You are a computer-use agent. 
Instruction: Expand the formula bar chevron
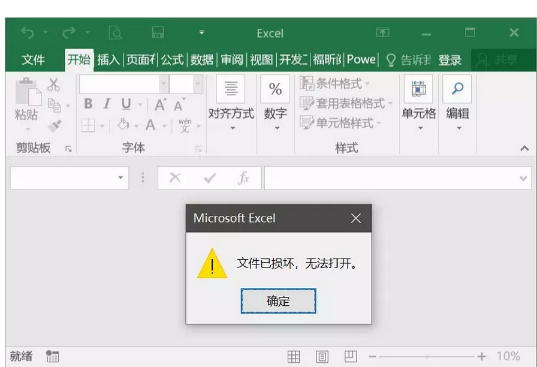click(x=523, y=178)
